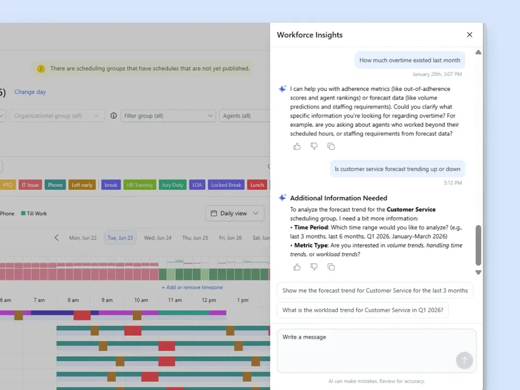Select the Thu, Jun 25 day tab
The width and height of the screenshot is (520, 390).
195,238
